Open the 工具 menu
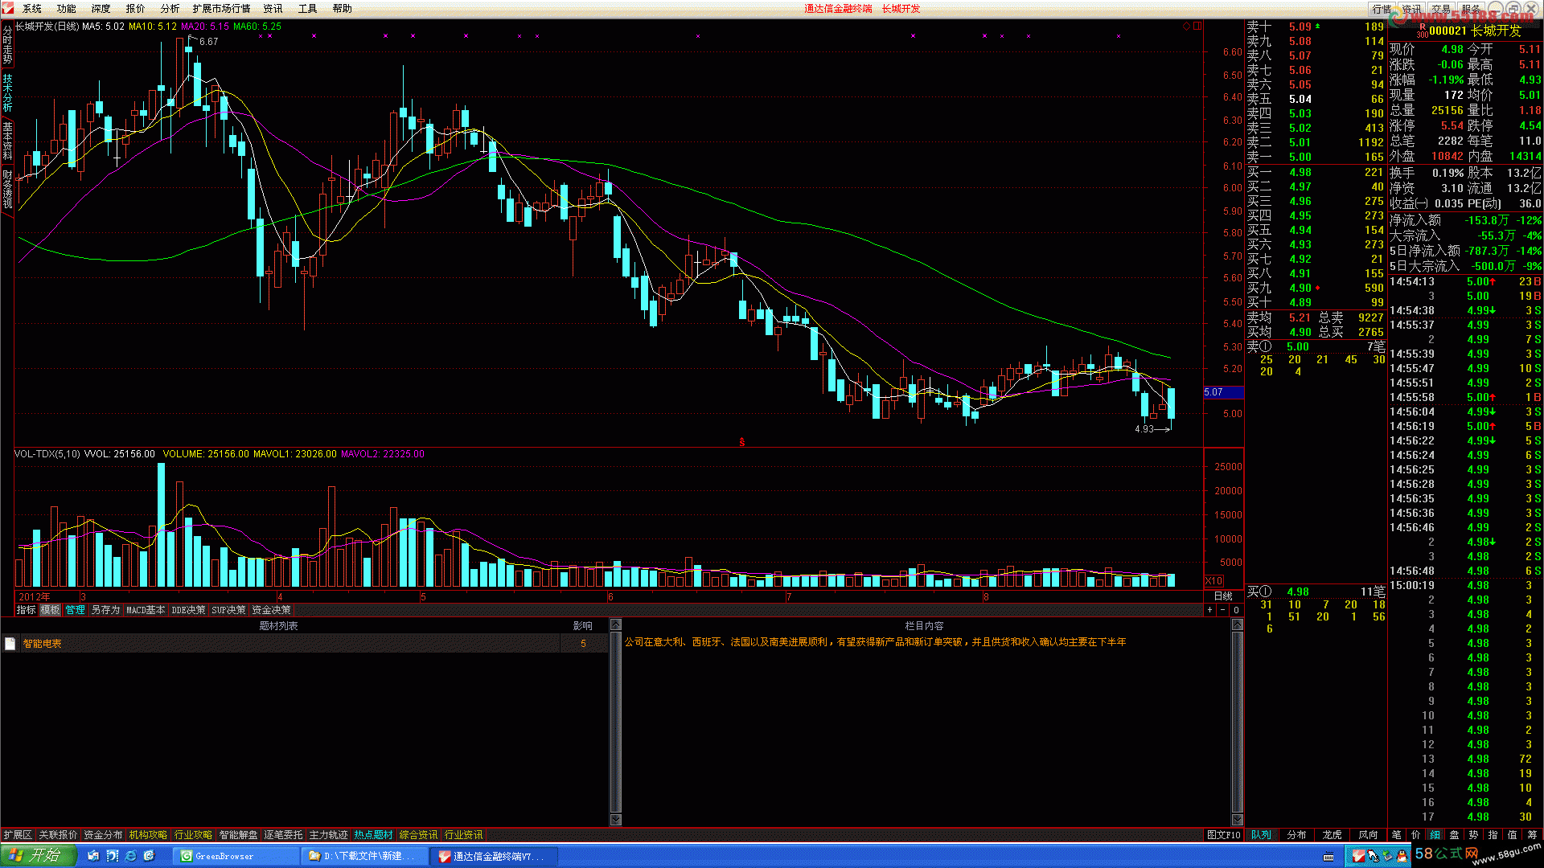This screenshot has height=868, width=1544. (x=308, y=9)
